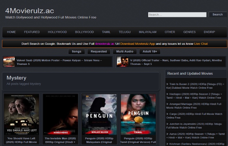Open the Vakeel Saab (2020) Motion Poster link
Screen dimensions: 228x146
tap(59, 62)
